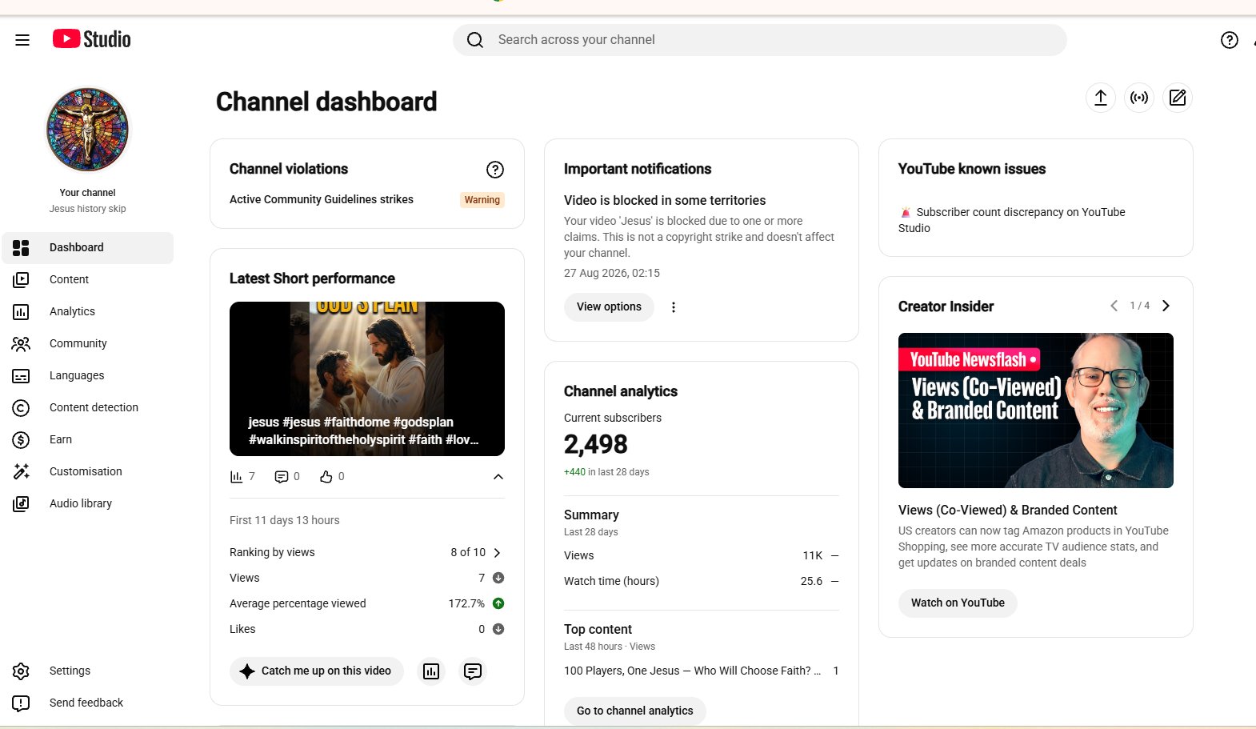Open more options for the notification
Screen dimensions: 1256x729
pos(674,307)
